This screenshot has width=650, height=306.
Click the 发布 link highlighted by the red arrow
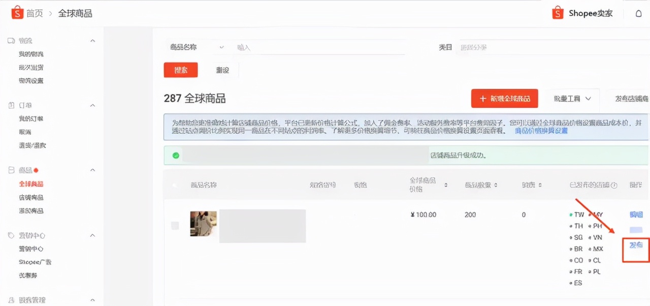[635, 244]
